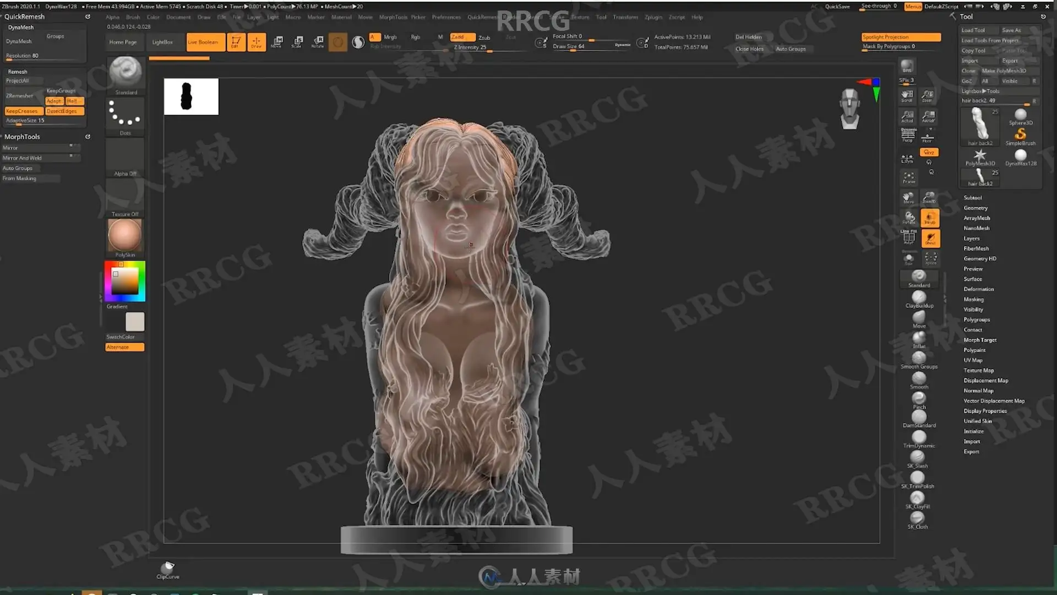Click Make PolyMesh3D button
1057x595 pixels.
[1004, 71]
